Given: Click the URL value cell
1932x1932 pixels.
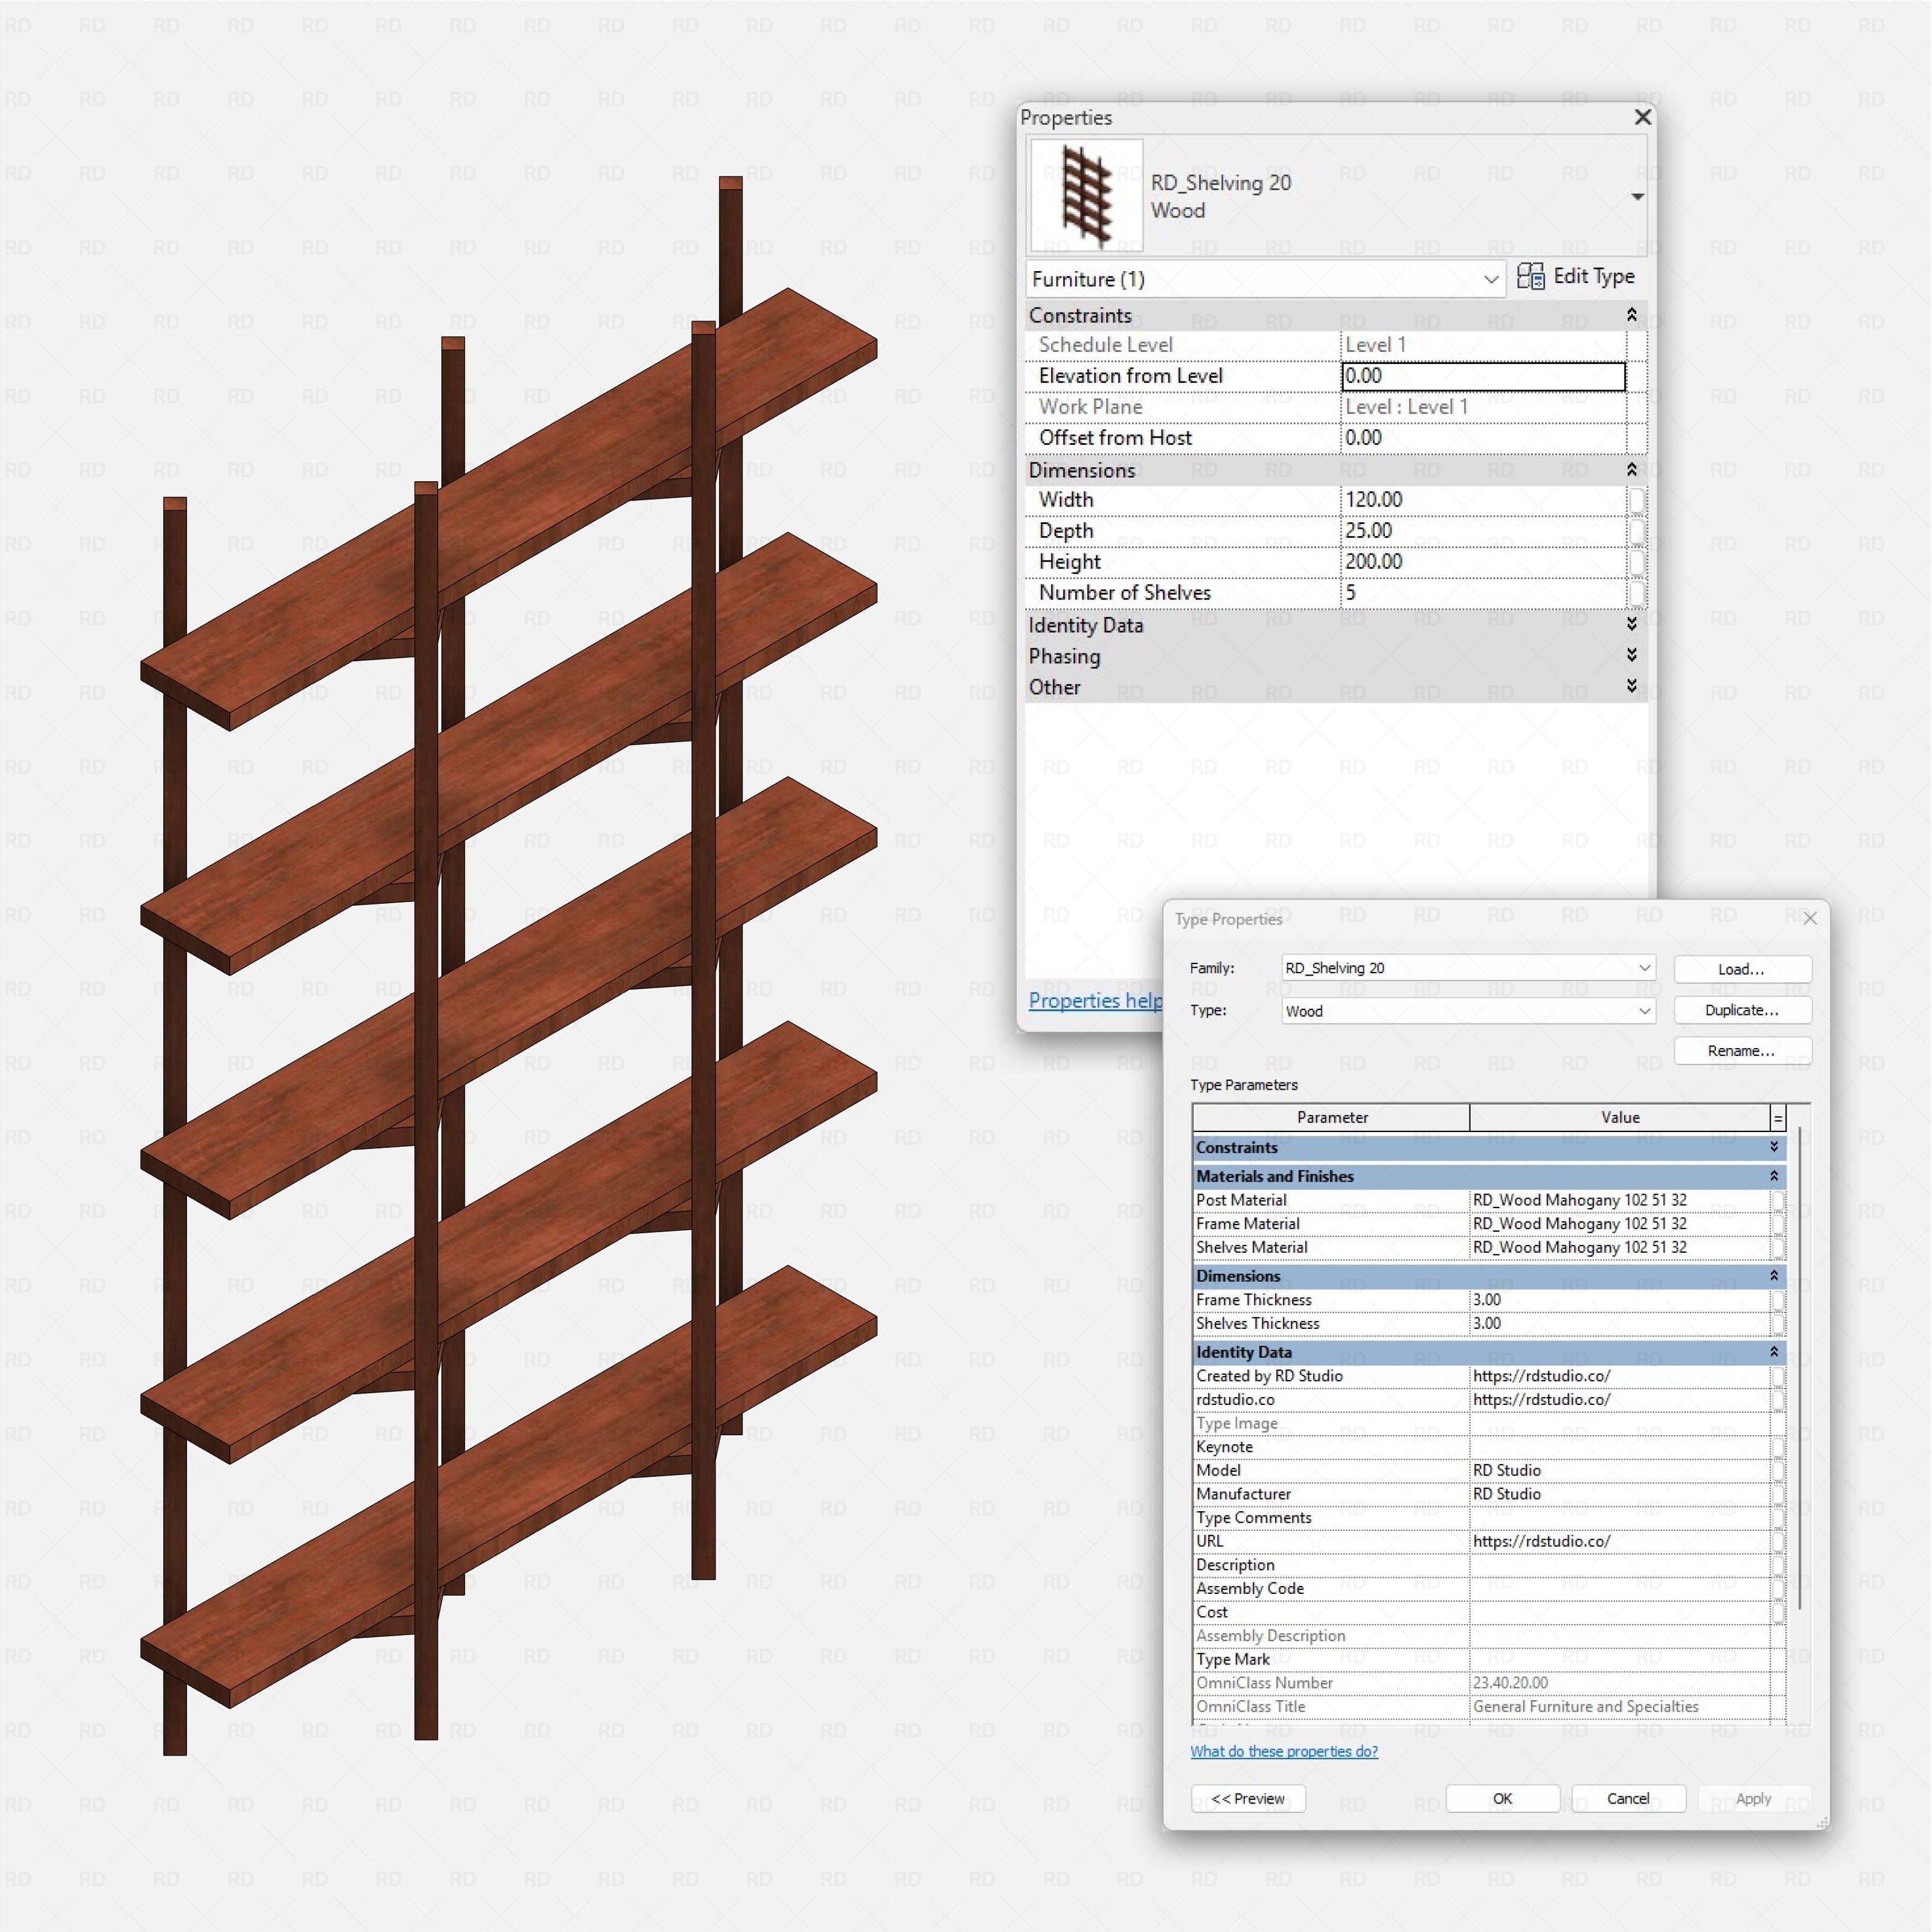Looking at the screenshot, I should (x=1619, y=1541).
